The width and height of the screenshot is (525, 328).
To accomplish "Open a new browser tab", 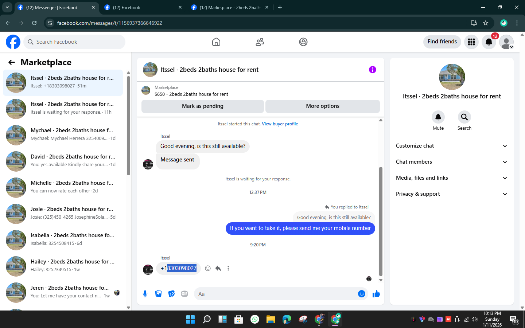I will pos(280,7).
